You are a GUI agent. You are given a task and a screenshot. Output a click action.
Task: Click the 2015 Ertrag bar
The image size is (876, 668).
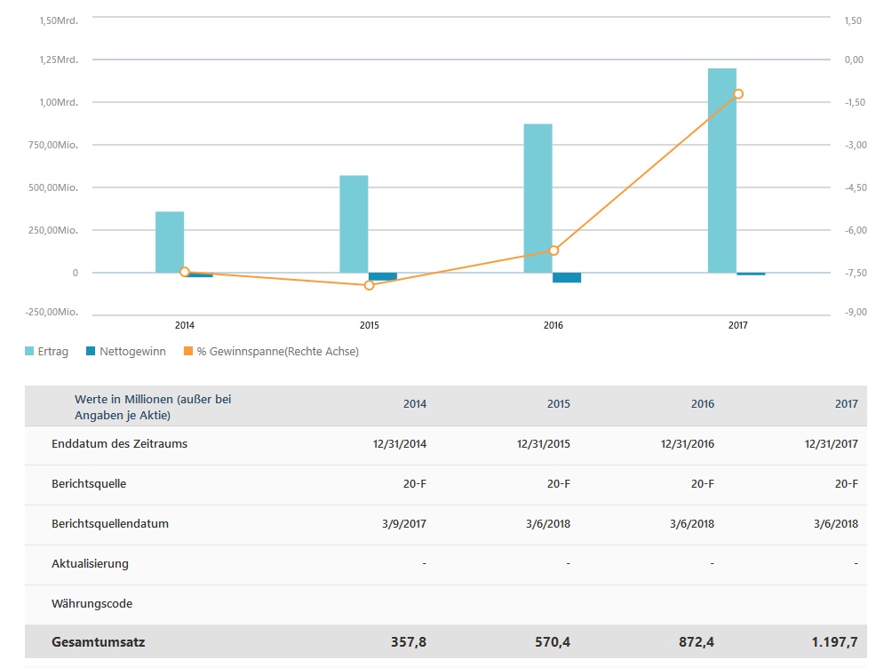pyautogui.click(x=354, y=224)
